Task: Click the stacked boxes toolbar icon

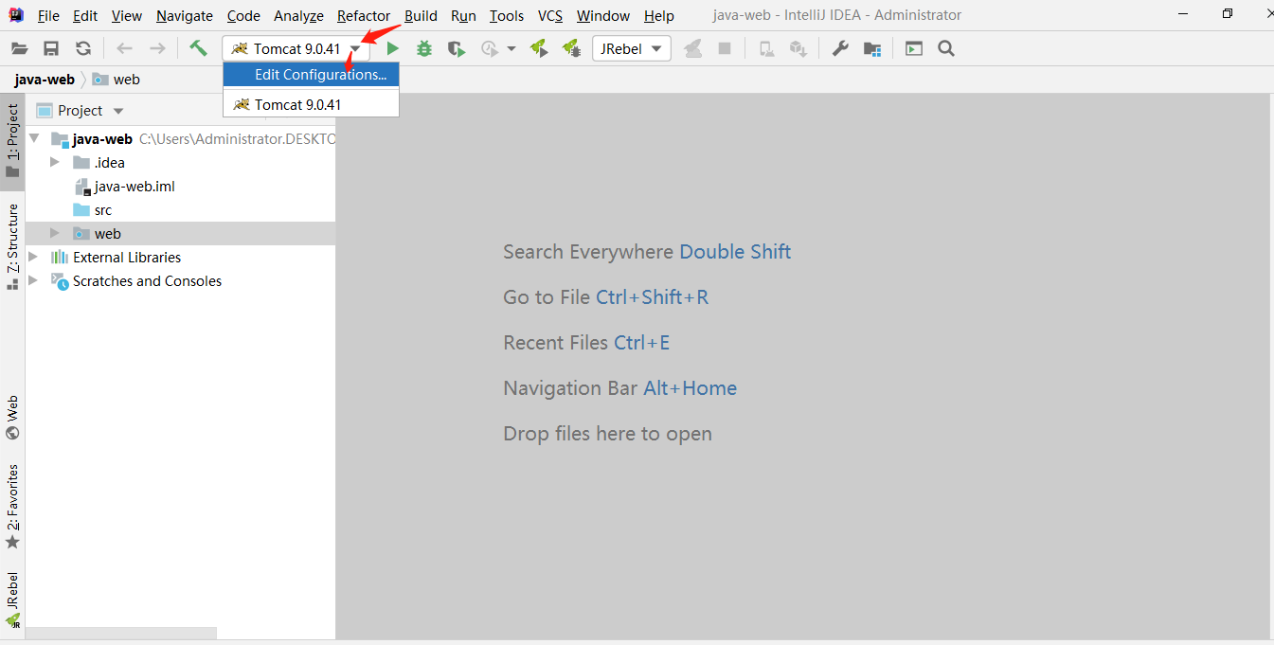Action: click(798, 48)
